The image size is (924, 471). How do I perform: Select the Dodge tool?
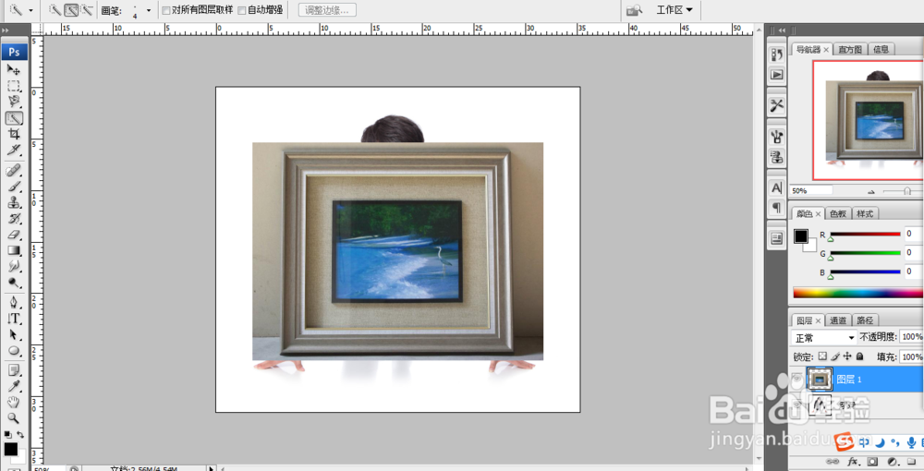point(14,283)
